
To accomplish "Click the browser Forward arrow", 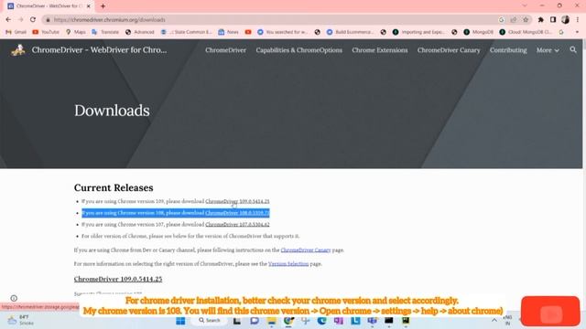I will coord(20,20).
